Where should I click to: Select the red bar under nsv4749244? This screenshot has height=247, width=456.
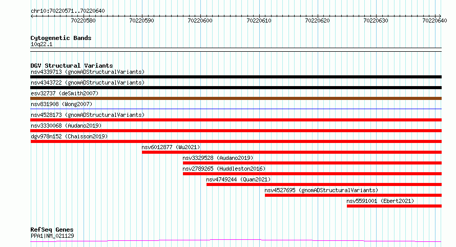tap(324, 184)
